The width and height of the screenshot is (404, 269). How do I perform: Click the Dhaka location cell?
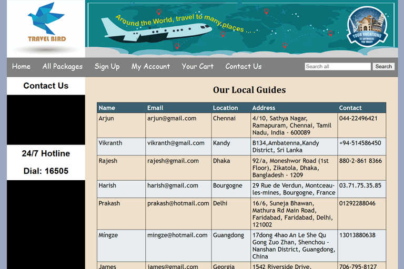coord(231,168)
